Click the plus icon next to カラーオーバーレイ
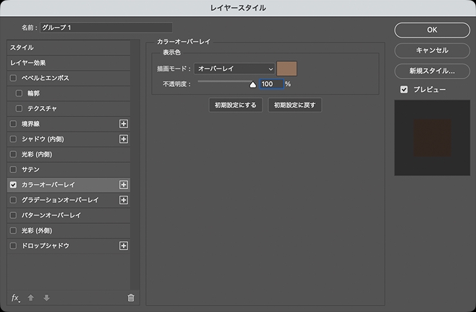 pos(124,185)
